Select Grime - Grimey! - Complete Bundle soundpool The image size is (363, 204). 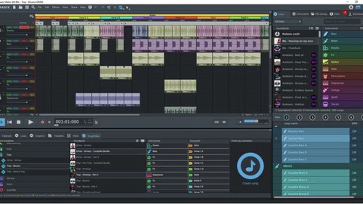(108, 151)
